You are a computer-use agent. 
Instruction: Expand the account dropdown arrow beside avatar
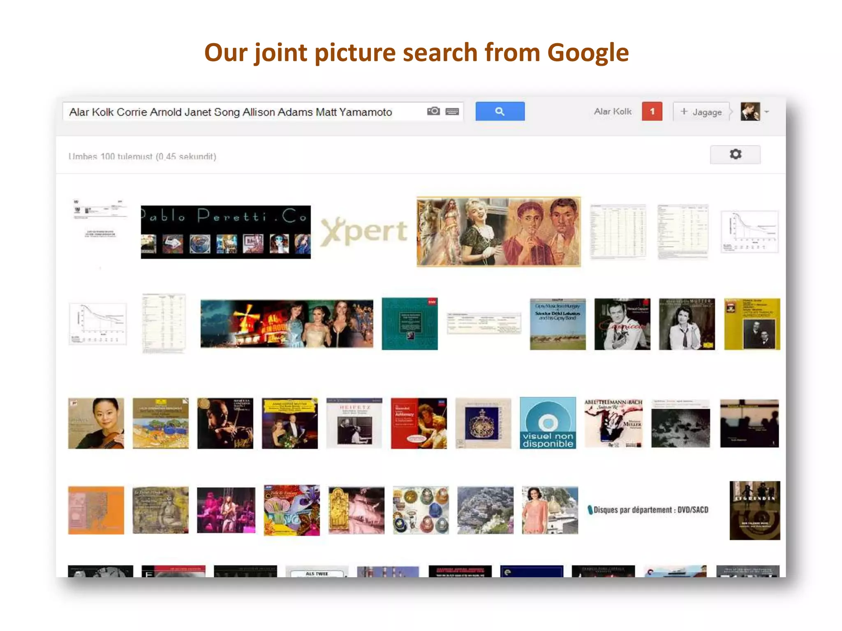point(767,112)
